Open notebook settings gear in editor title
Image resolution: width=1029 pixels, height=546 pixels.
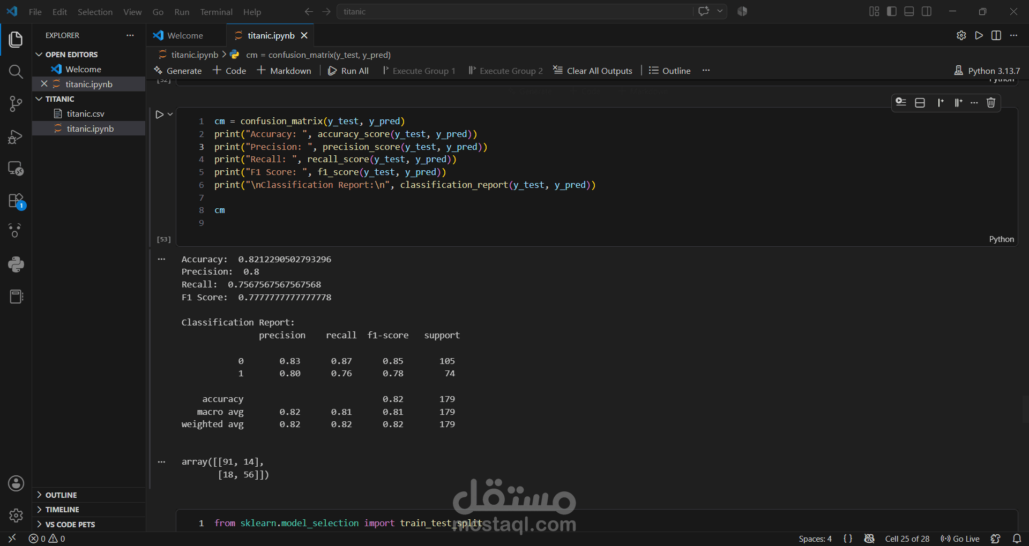pyautogui.click(x=961, y=35)
